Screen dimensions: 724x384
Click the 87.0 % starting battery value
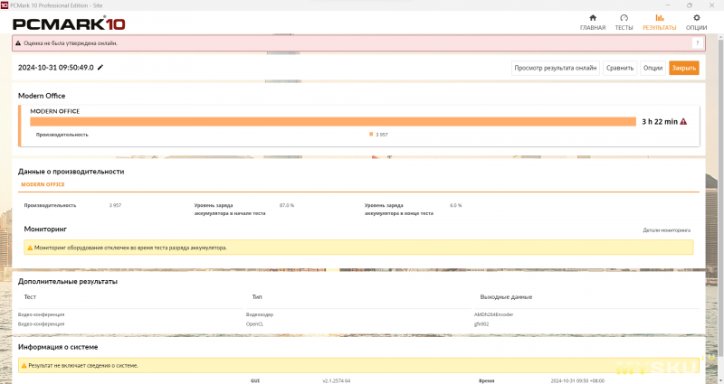point(287,205)
